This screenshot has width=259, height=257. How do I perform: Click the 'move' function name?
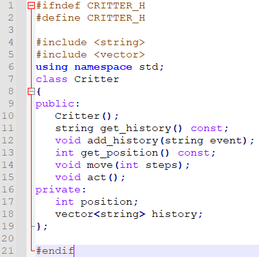pyautogui.click(x=100, y=165)
